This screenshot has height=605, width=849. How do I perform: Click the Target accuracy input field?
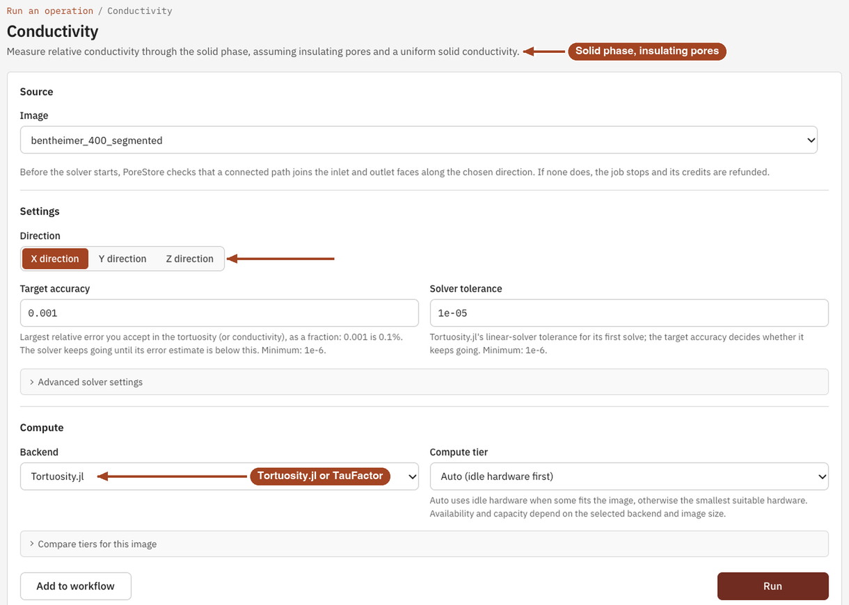click(219, 313)
